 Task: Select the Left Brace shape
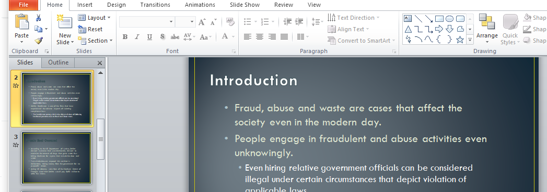pos(439,39)
